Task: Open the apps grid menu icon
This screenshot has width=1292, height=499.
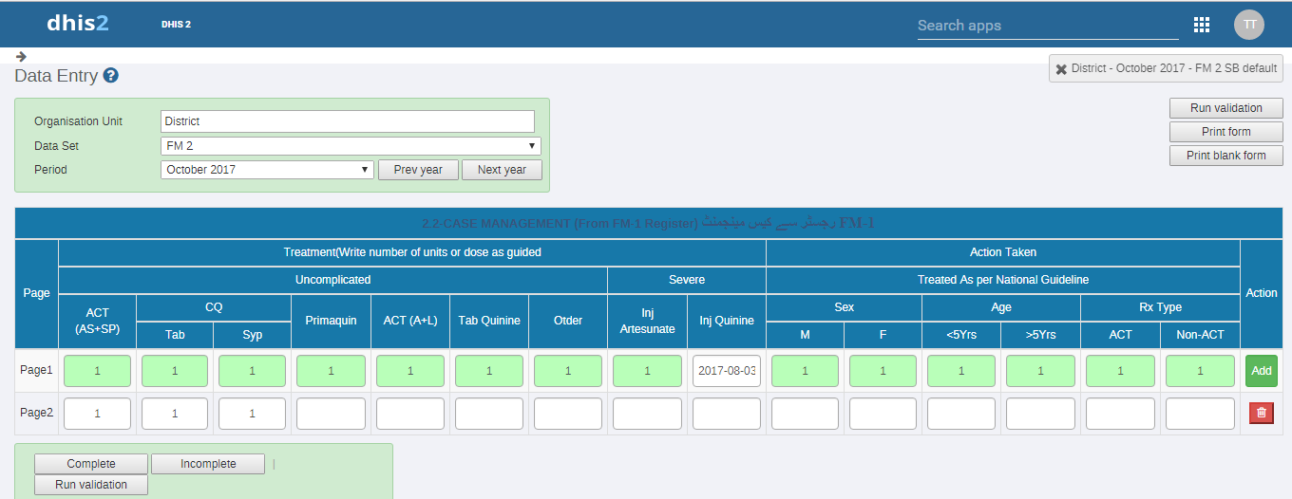Action: pos(1201,25)
